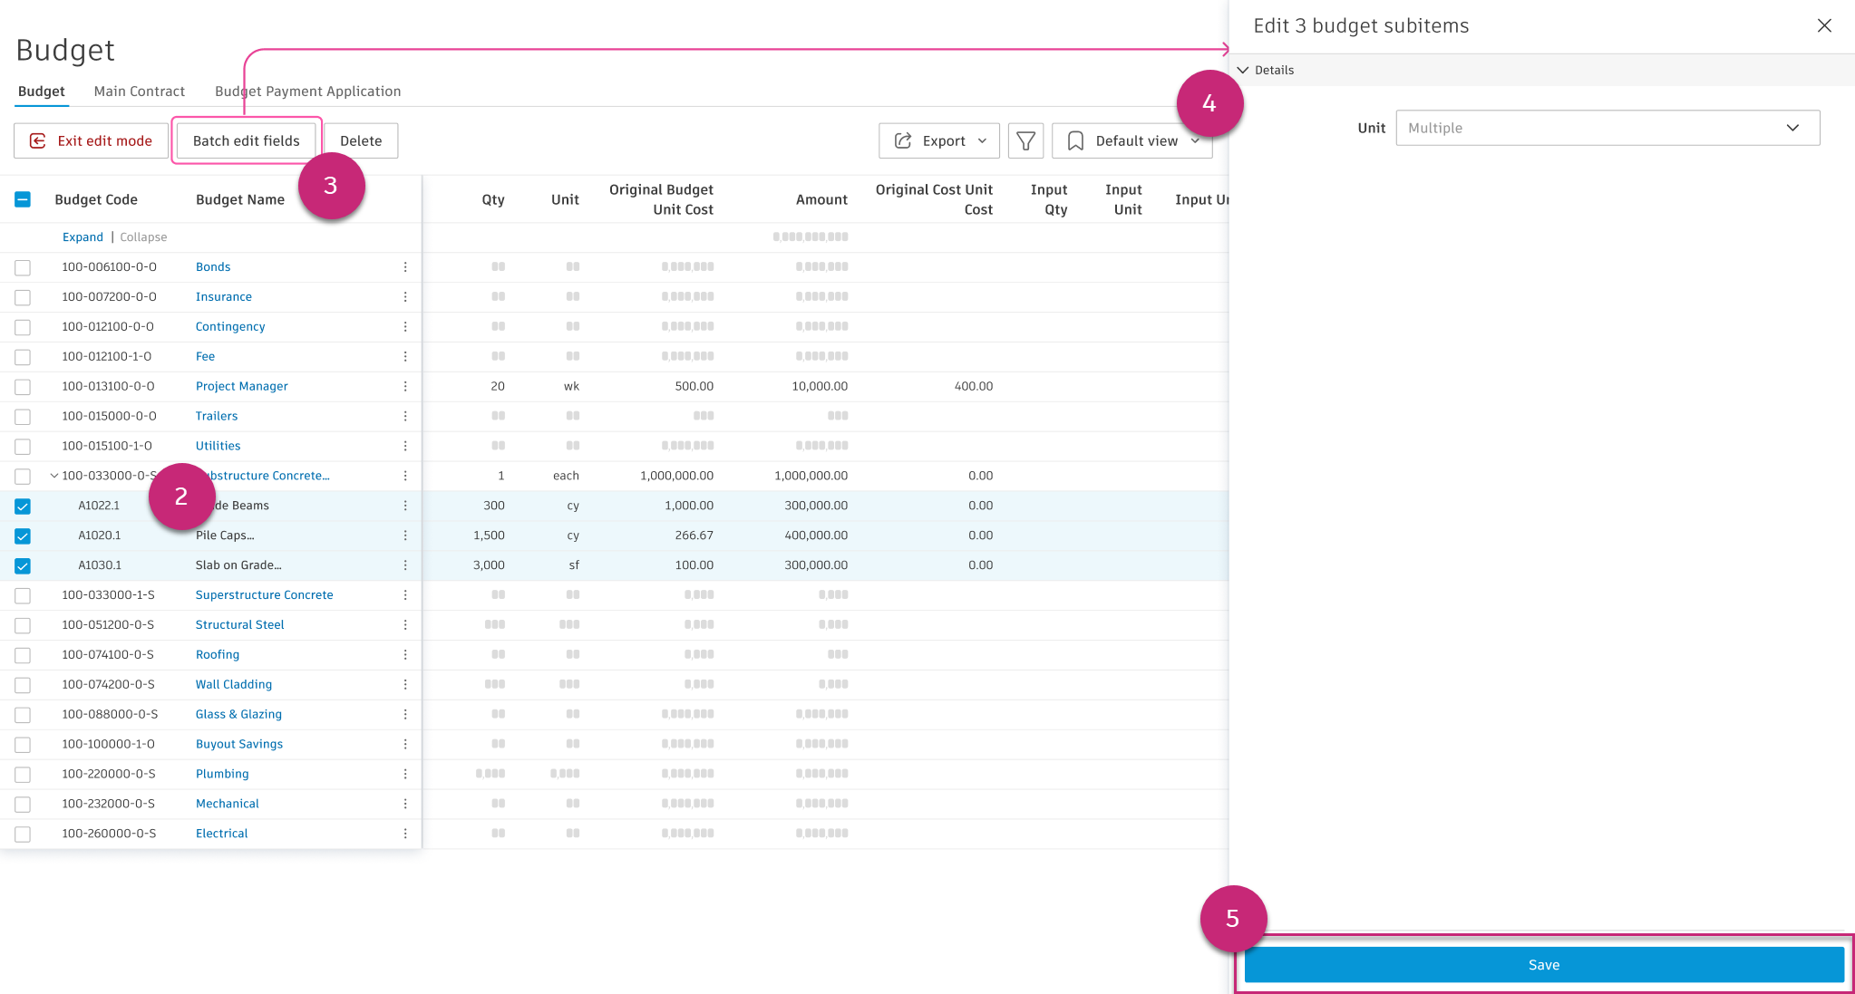Collapse the Substructure Concrete row

[53, 475]
